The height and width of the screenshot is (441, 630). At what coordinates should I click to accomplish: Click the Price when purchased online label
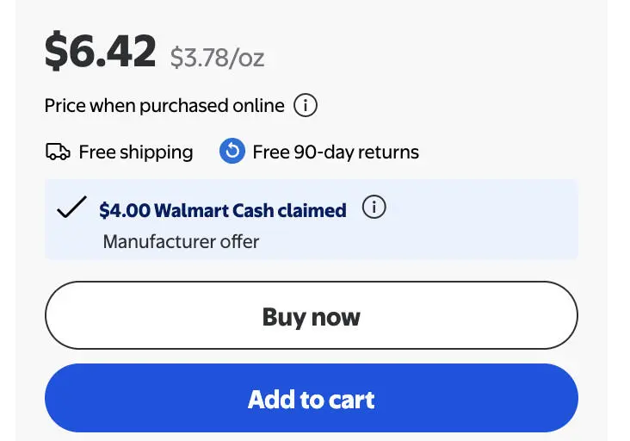coord(164,106)
